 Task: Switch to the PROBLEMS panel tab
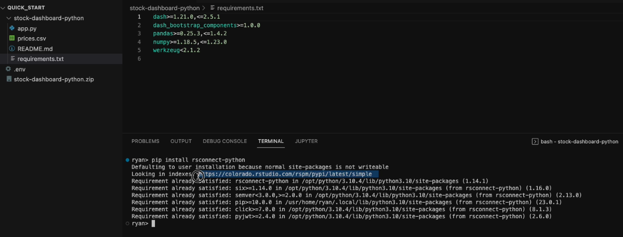tap(146, 141)
